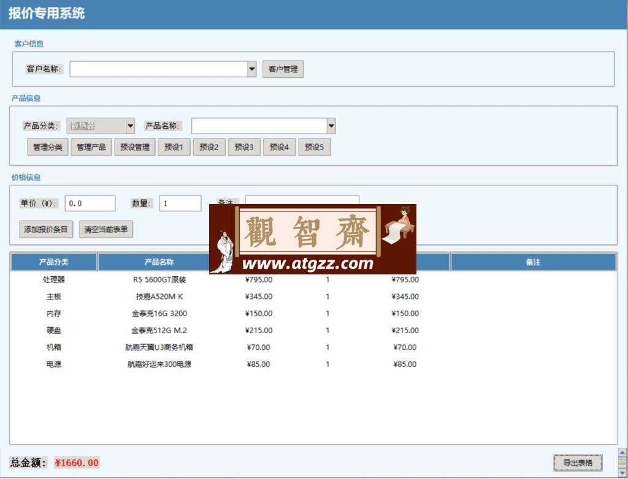Click the 单价 price input field

(90, 203)
